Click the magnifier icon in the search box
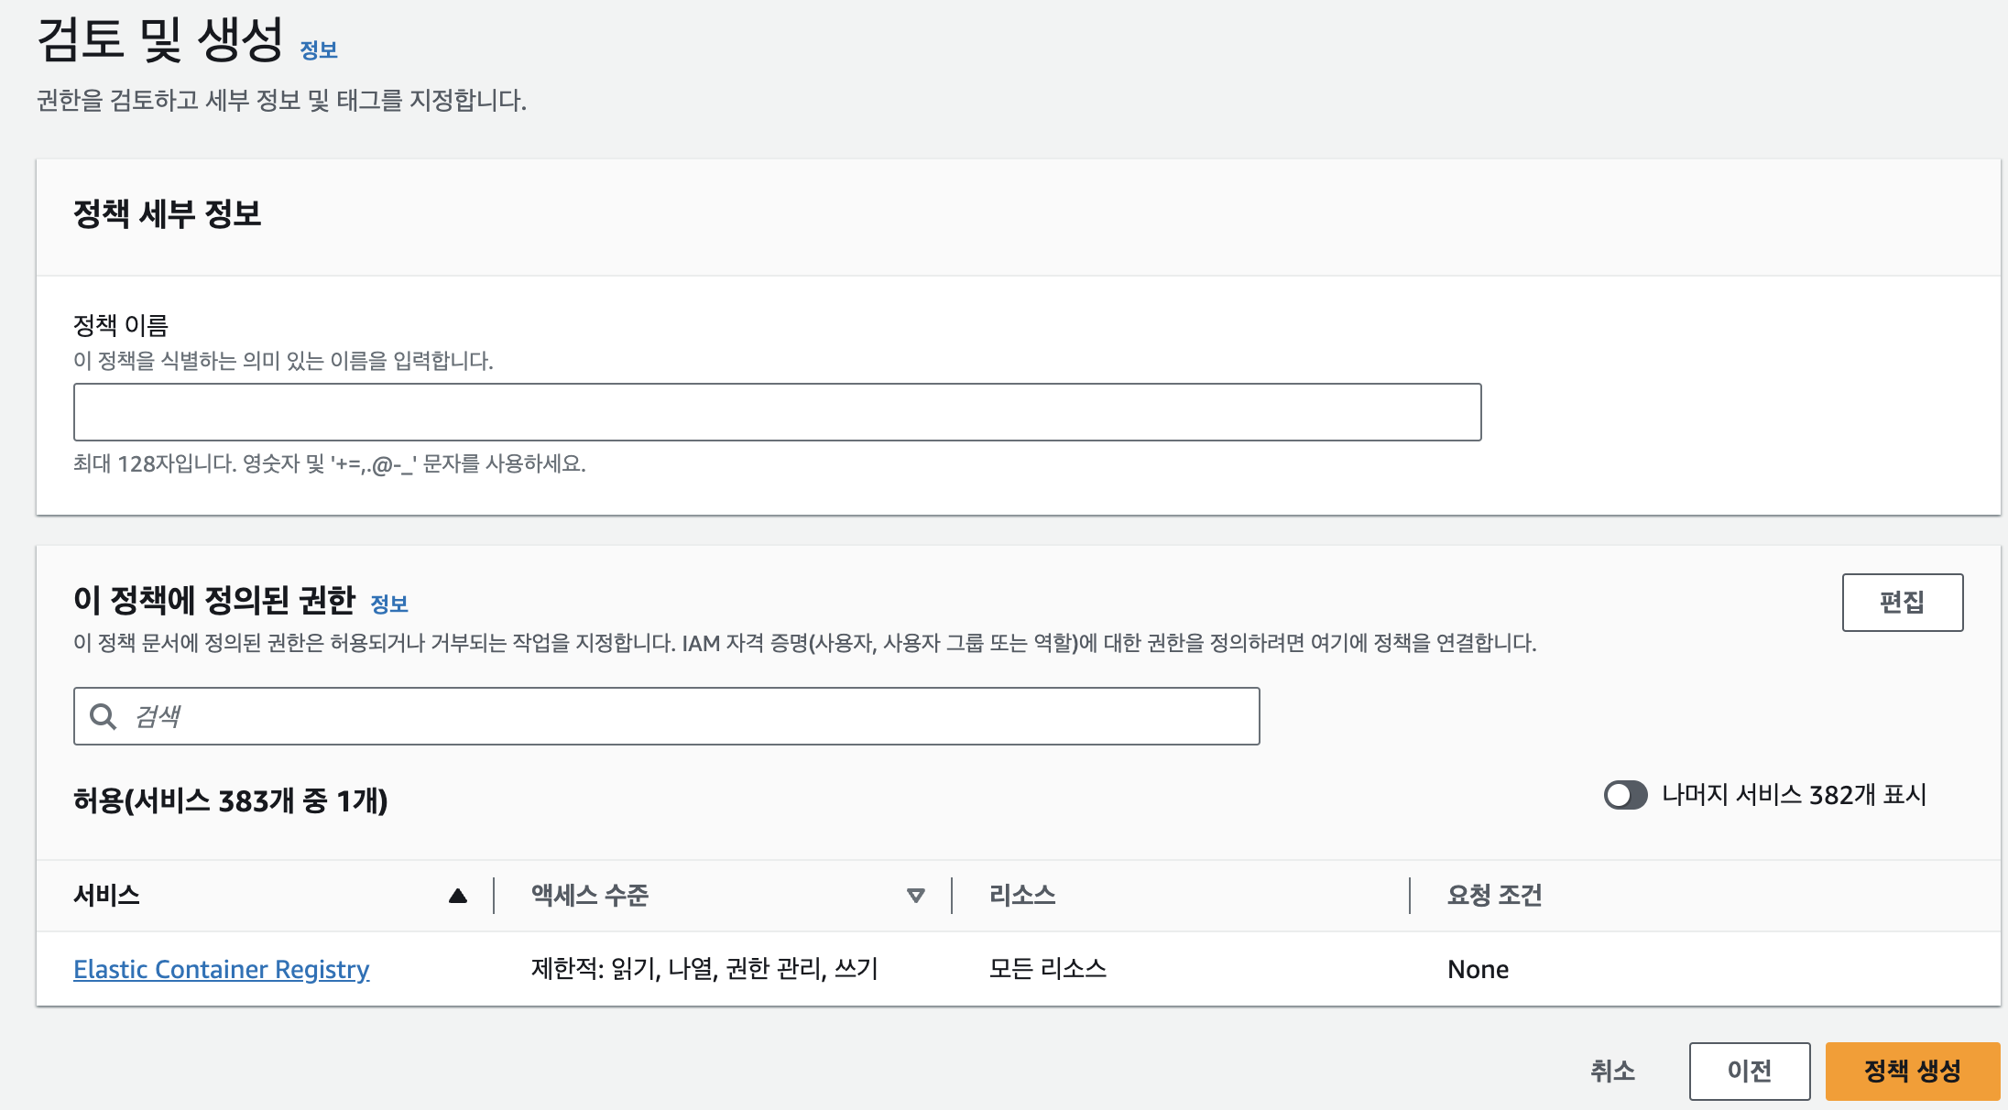Image resolution: width=2008 pixels, height=1110 pixels. 101,715
